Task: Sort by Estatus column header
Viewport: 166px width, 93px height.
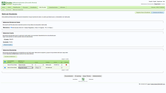Action: [x=47, y=62]
